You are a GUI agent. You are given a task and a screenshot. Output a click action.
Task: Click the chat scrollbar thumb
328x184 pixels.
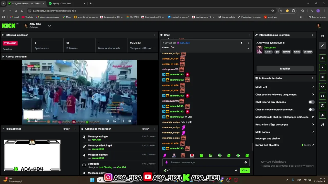click(253, 147)
